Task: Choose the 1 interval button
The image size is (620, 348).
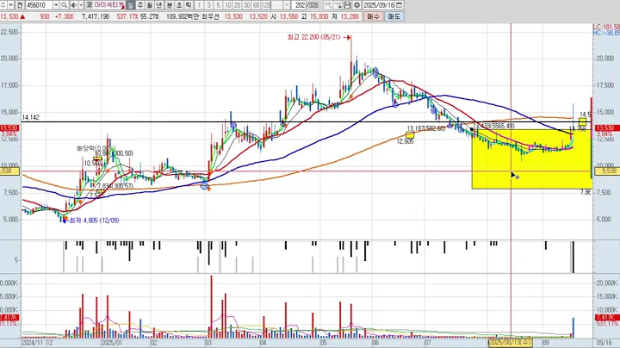Action: [199, 5]
